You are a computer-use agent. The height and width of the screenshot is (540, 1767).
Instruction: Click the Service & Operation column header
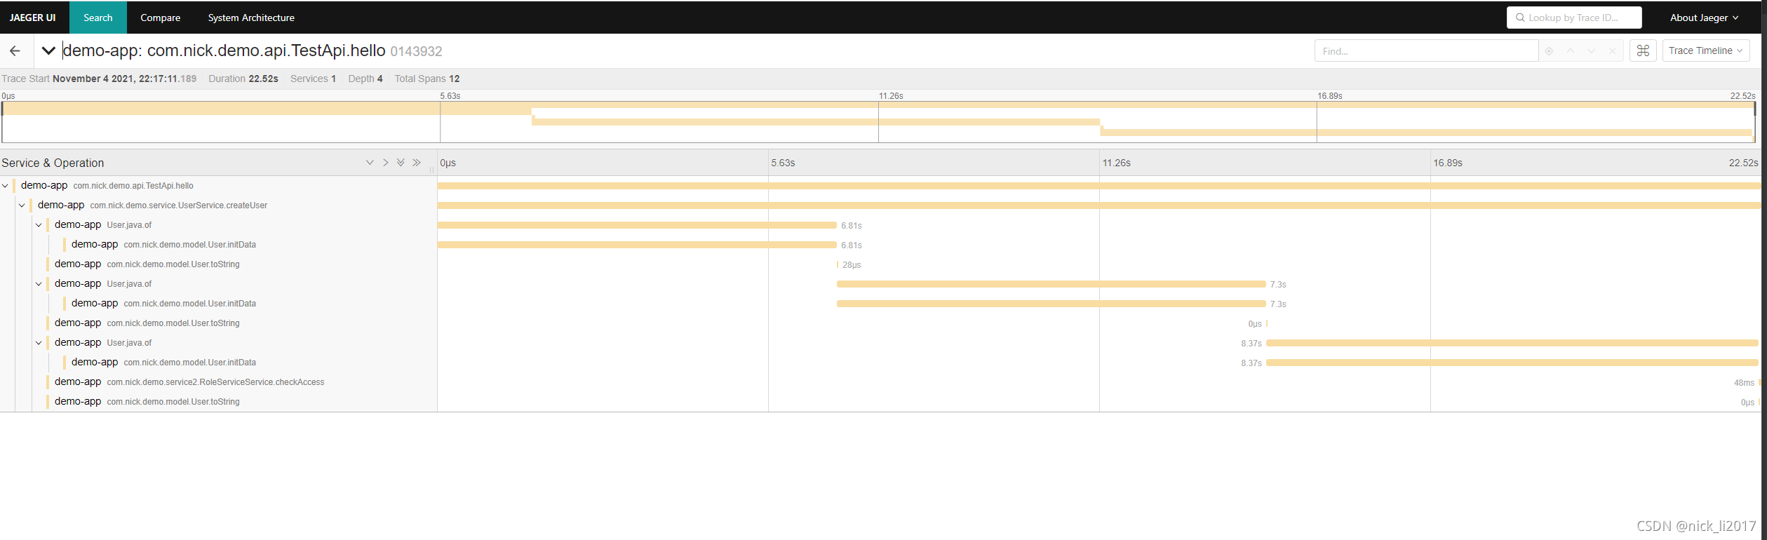(53, 163)
